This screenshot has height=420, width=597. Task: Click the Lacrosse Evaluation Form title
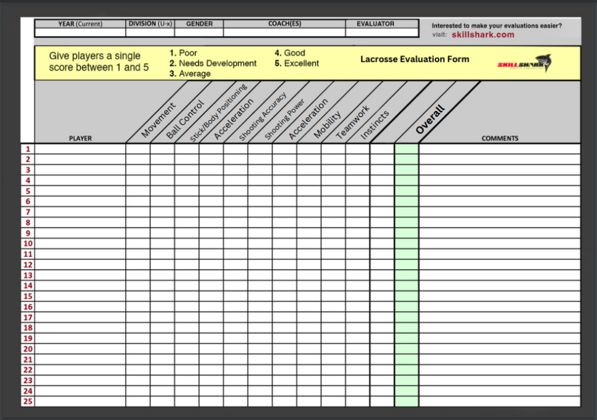coord(415,59)
